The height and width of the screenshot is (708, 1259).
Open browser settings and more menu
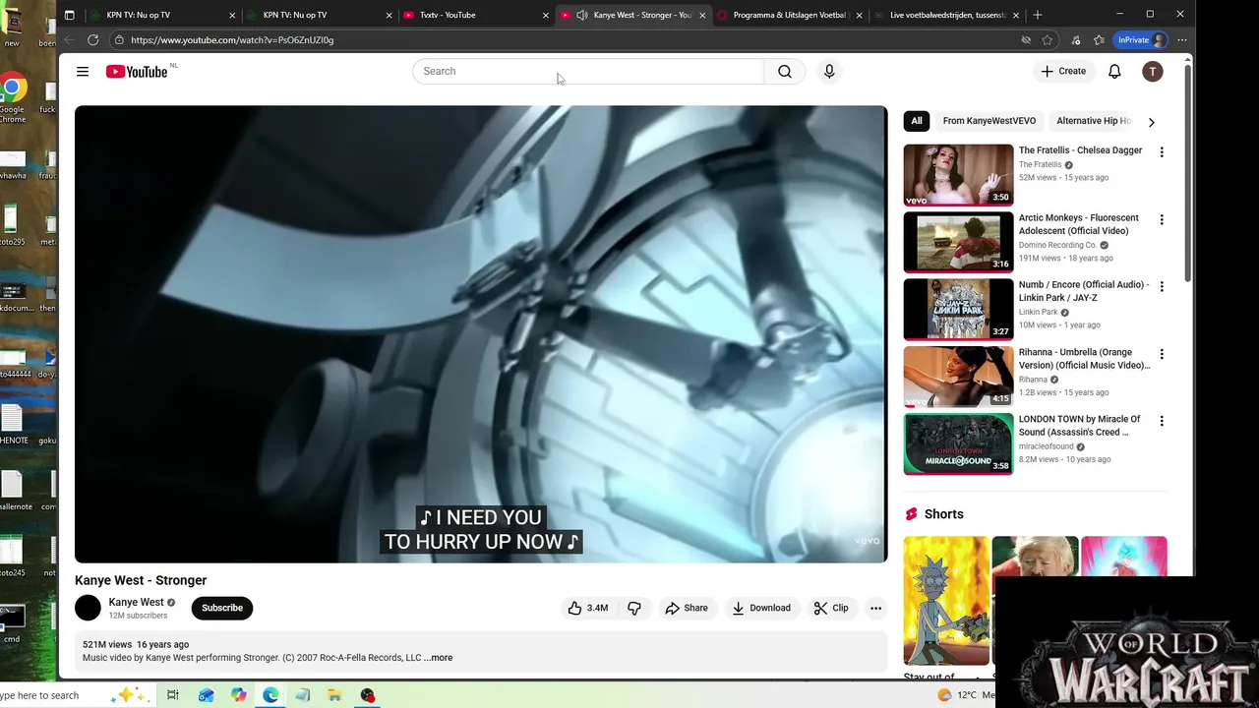point(1181,40)
